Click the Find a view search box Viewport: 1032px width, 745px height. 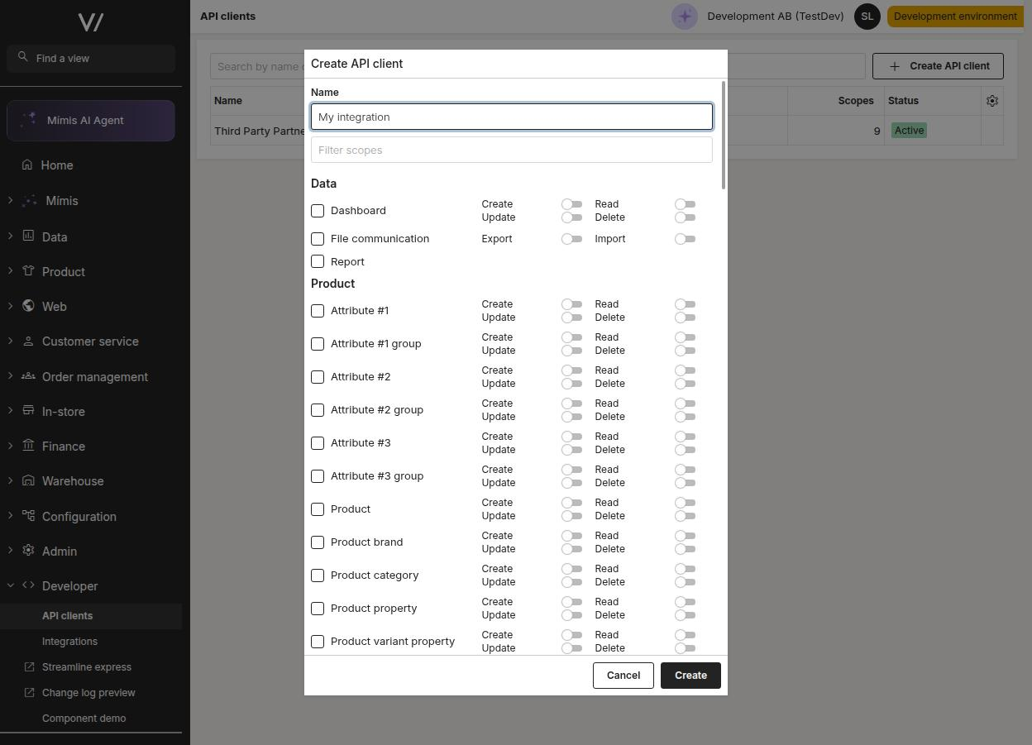coord(91,59)
